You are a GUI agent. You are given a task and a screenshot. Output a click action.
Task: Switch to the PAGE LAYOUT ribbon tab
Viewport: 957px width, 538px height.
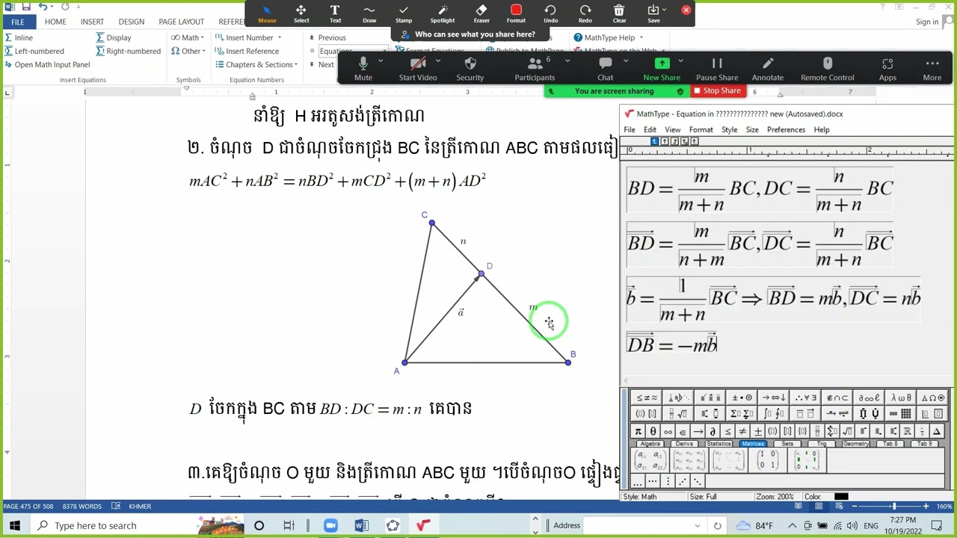(x=181, y=22)
